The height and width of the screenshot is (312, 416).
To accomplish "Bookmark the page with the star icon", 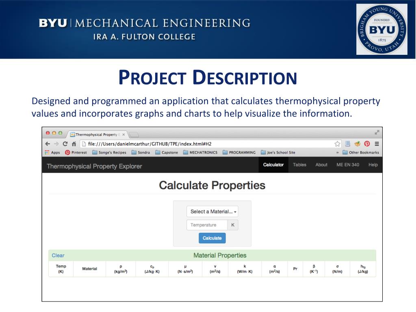I will click(337, 144).
